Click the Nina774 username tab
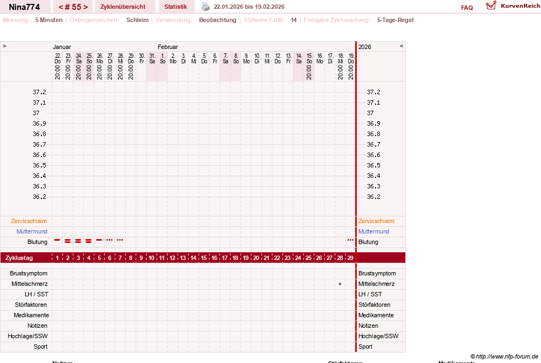This screenshot has height=363, width=541. click(x=24, y=7)
